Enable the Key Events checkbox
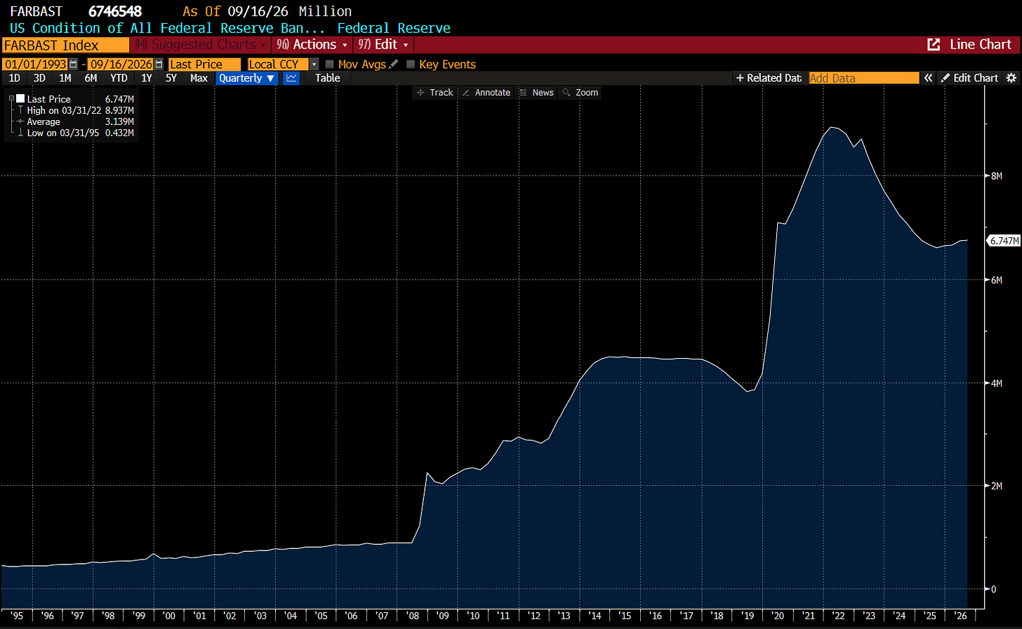Viewport: 1022px width, 629px height. pyautogui.click(x=411, y=64)
